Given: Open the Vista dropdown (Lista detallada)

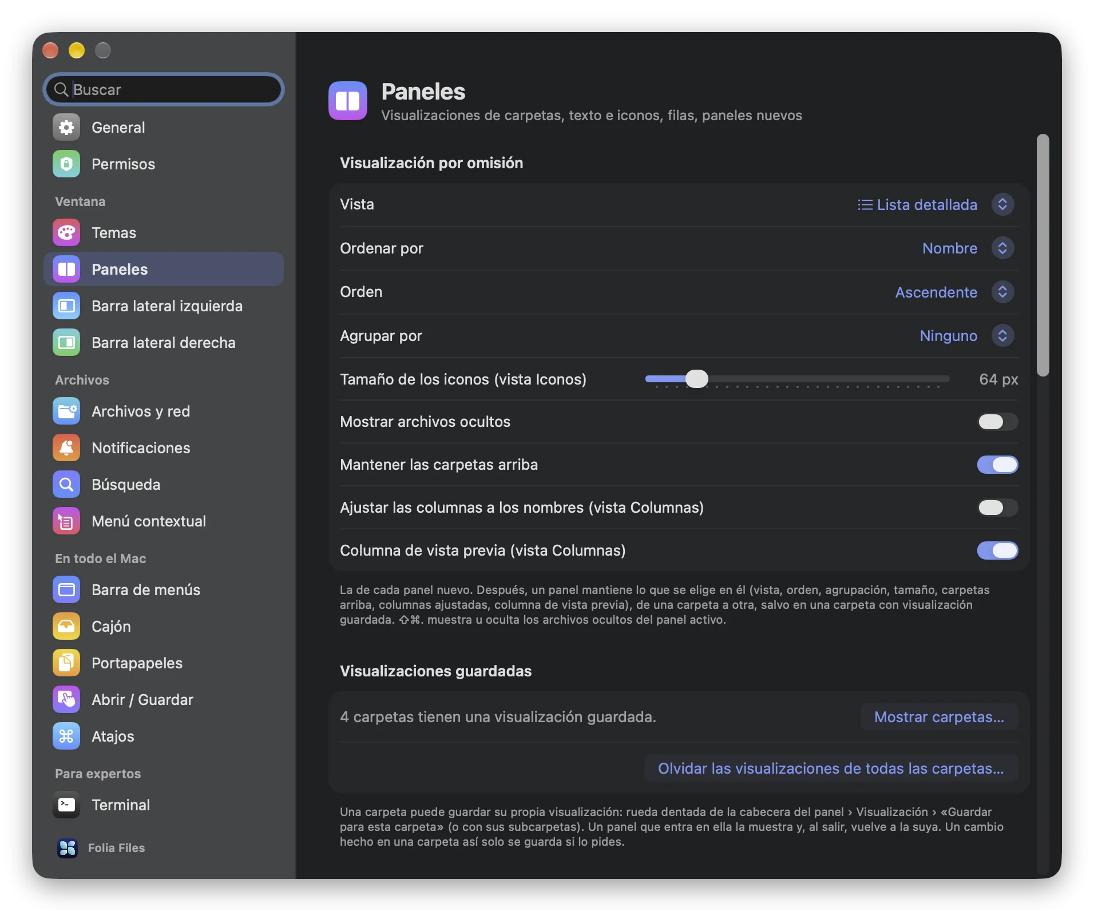Looking at the screenshot, I should coord(936,205).
